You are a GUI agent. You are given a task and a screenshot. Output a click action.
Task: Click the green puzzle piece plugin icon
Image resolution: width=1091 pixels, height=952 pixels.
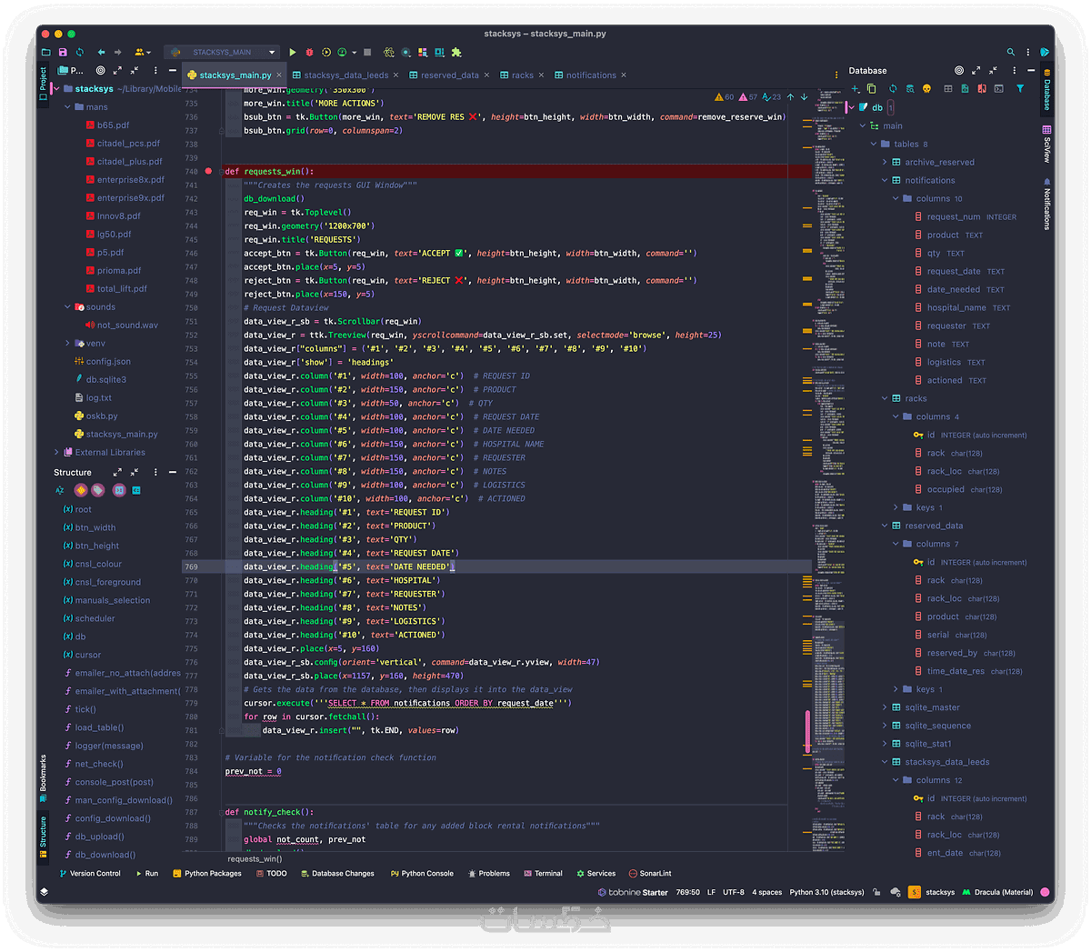coord(456,53)
